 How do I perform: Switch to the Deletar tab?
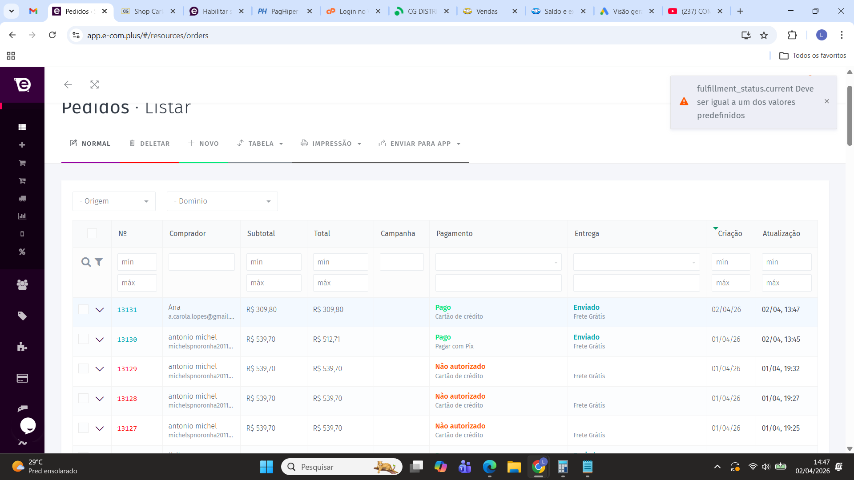149,144
